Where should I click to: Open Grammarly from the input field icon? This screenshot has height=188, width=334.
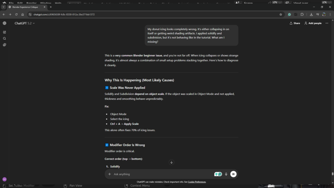220,174
